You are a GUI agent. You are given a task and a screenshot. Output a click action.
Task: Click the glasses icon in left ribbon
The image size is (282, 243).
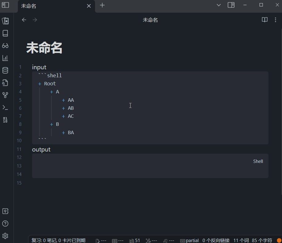coord(5,46)
